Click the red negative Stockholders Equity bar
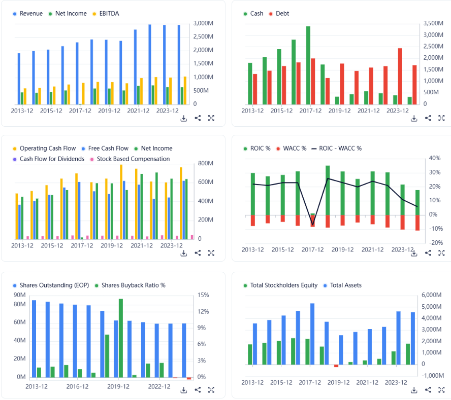451x400 pixels. tap(336, 366)
